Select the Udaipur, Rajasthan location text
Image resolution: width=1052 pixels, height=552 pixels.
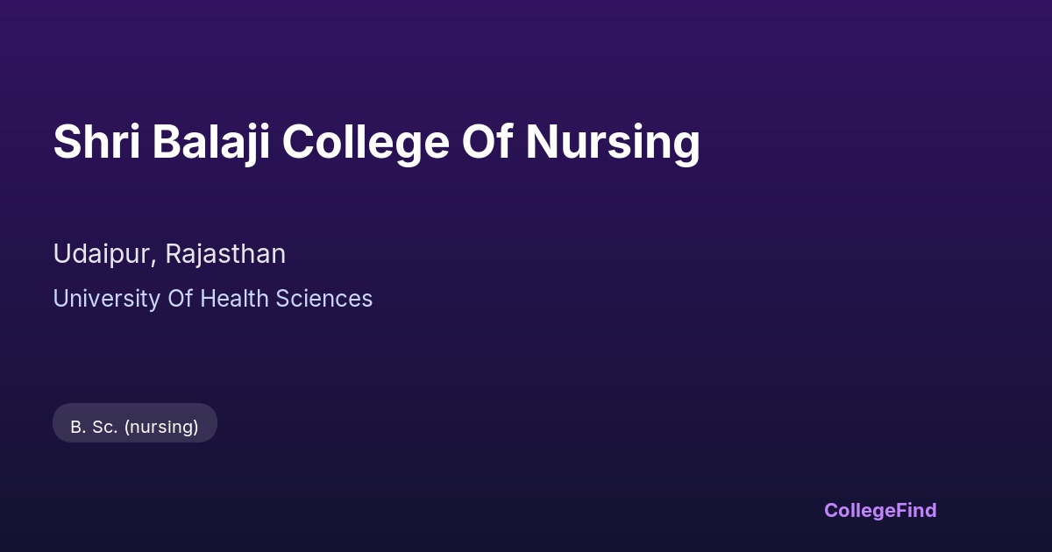click(169, 254)
